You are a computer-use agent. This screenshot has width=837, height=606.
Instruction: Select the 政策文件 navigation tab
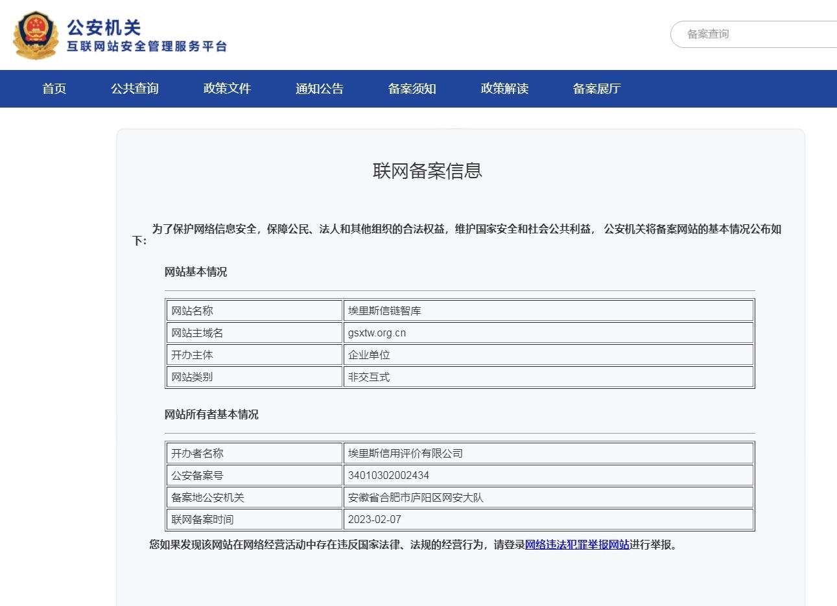tap(226, 89)
